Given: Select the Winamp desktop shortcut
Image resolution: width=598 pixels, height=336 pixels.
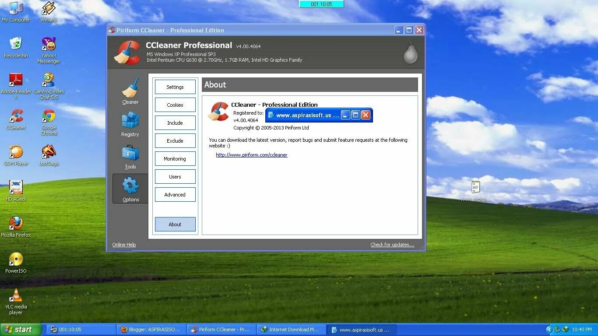Looking at the screenshot, I should 49,12.
